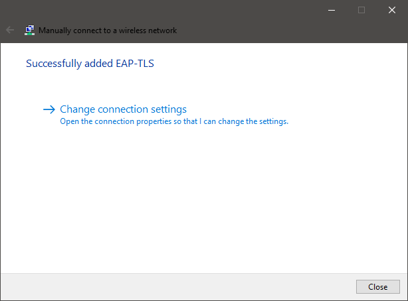Click the blue arrow beside Change connection settings

point(49,109)
